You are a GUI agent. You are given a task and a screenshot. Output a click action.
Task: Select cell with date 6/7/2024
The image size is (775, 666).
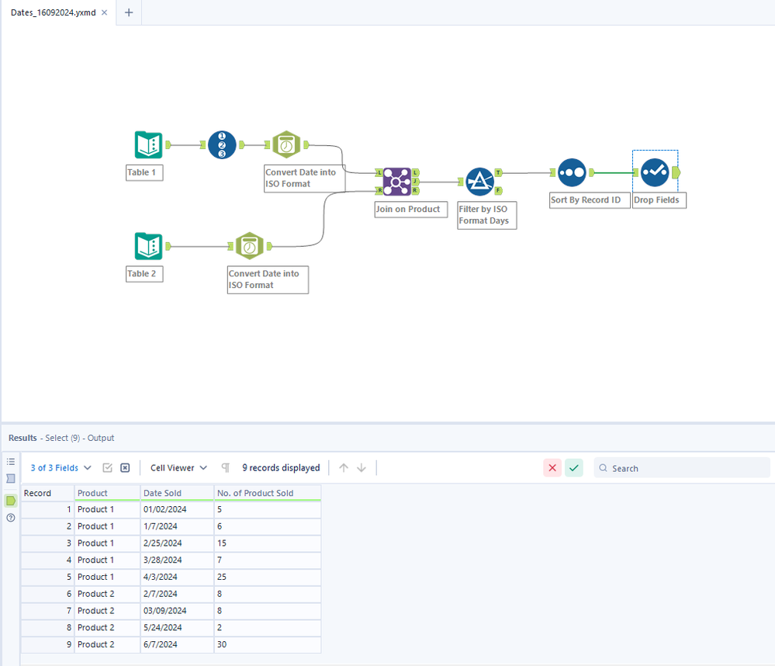[x=178, y=644]
